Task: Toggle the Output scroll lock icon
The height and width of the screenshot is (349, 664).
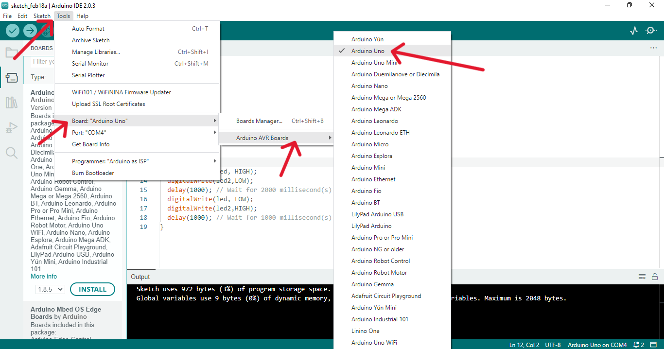Action: click(655, 277)
